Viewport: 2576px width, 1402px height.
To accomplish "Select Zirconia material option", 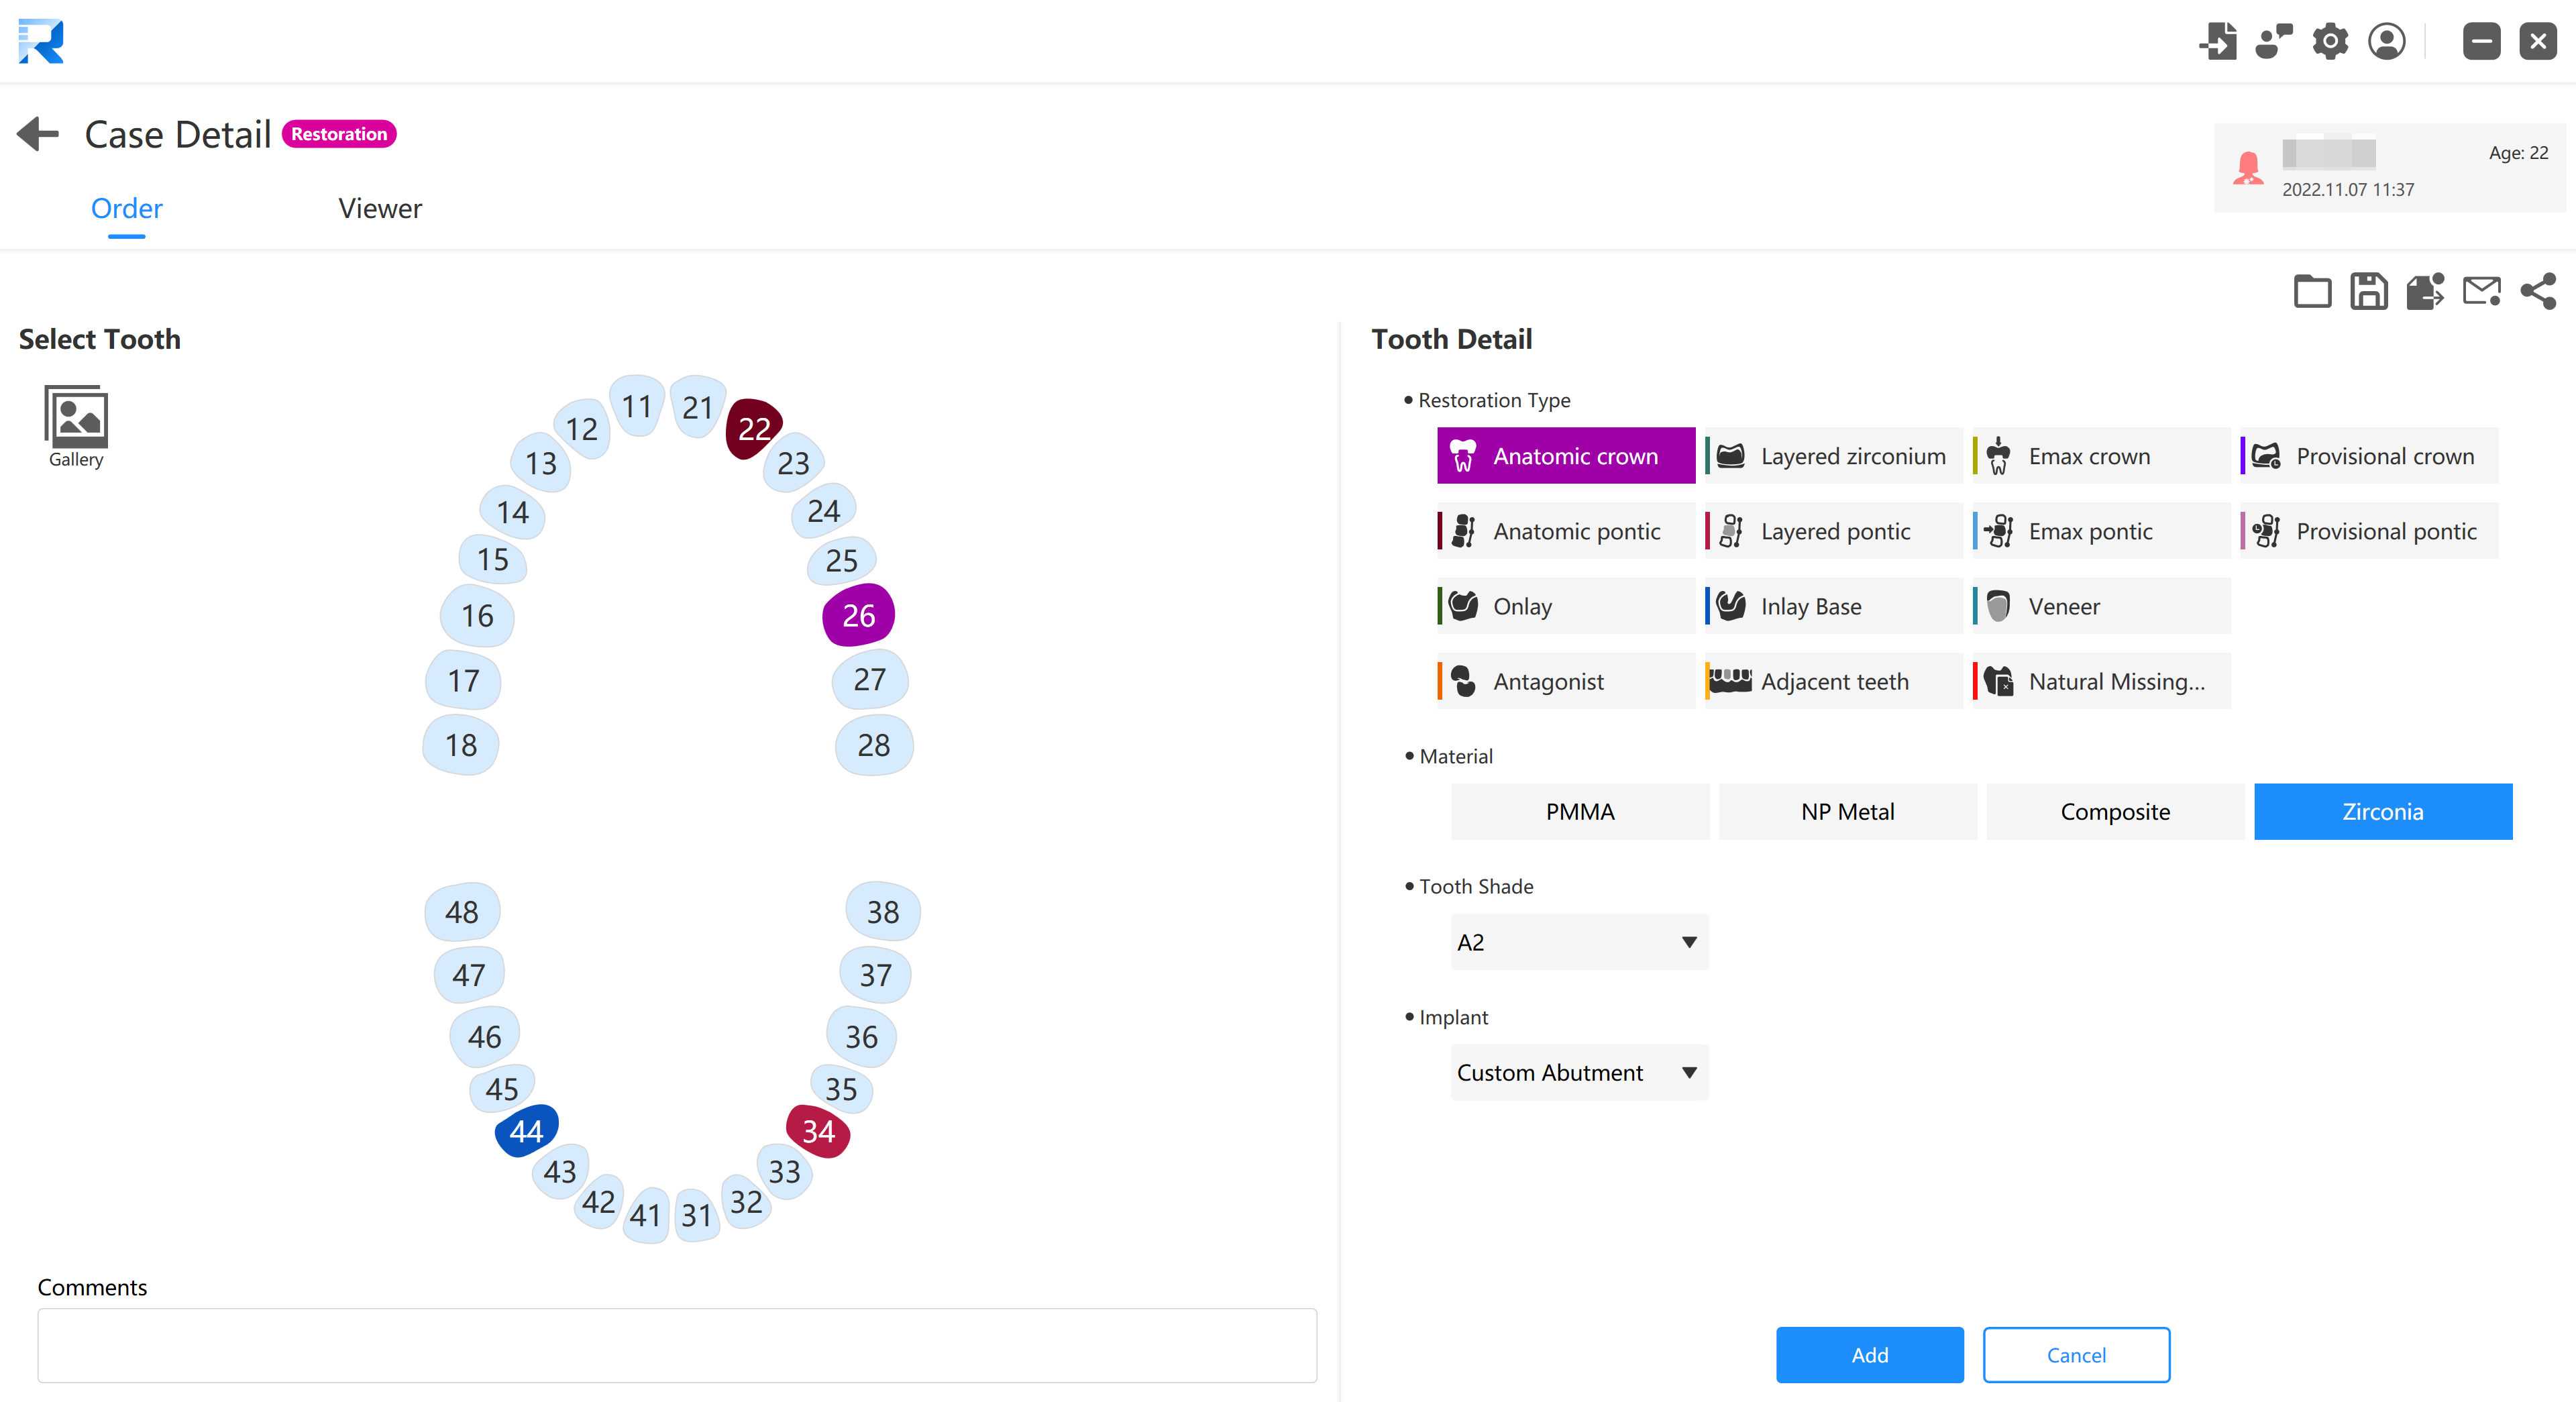I will (x=2383, y=810).
